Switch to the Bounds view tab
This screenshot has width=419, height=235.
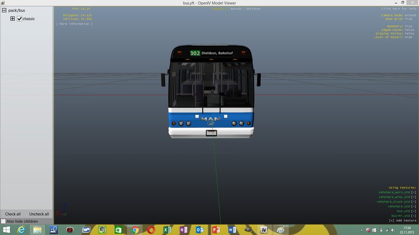(x=236, y=9)
